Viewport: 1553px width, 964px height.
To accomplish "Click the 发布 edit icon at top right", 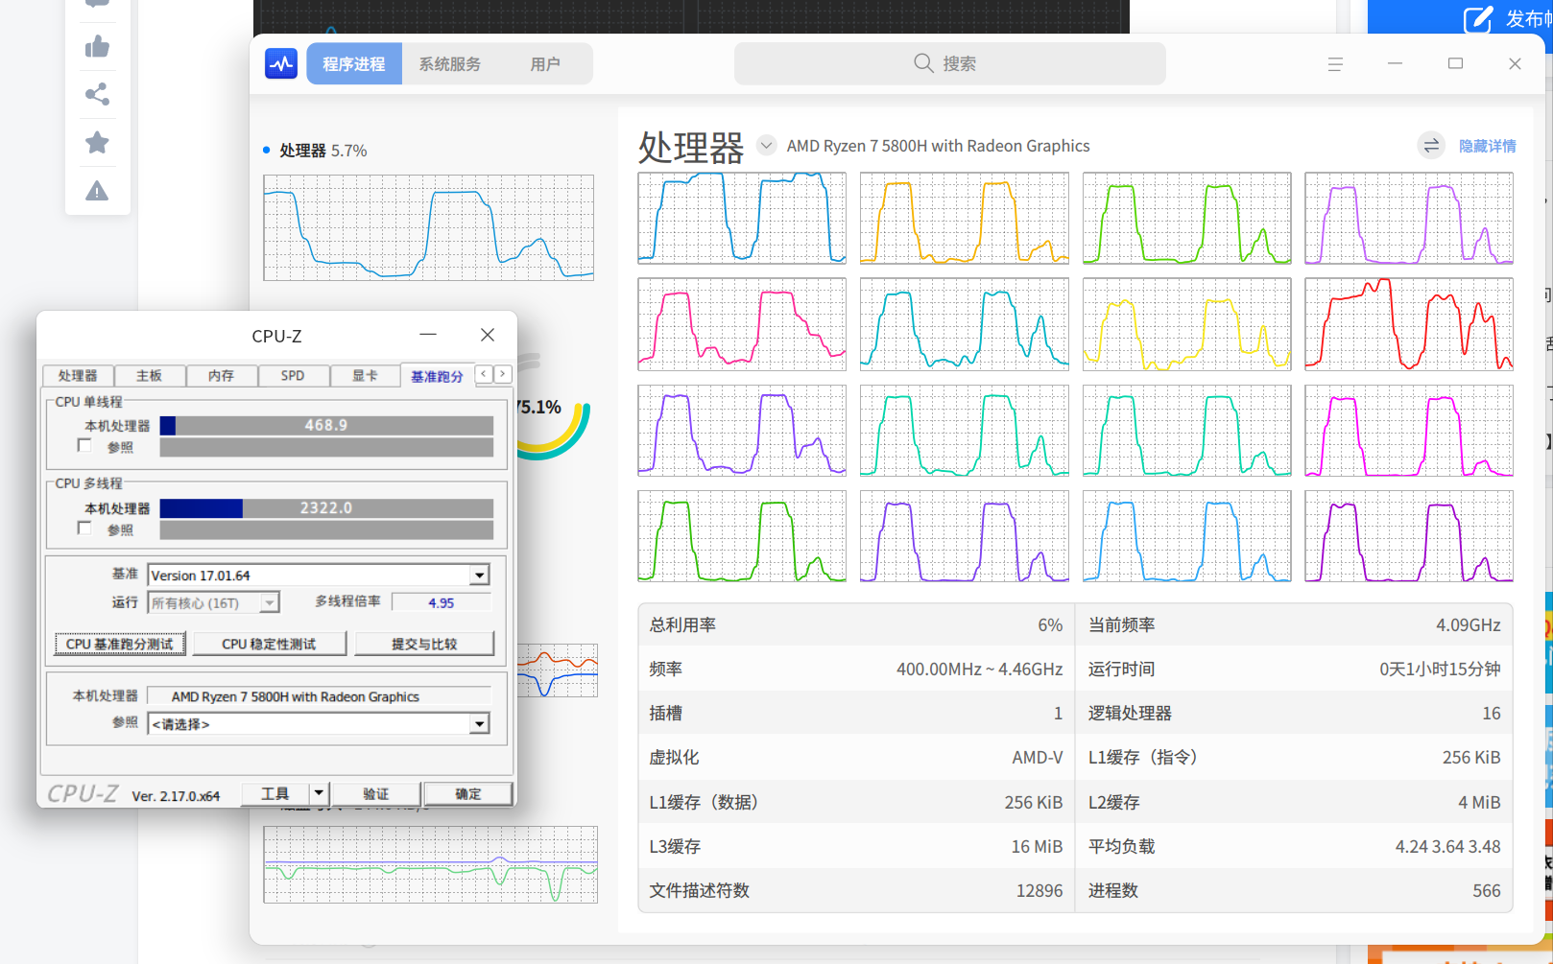I will point(1477,18).
